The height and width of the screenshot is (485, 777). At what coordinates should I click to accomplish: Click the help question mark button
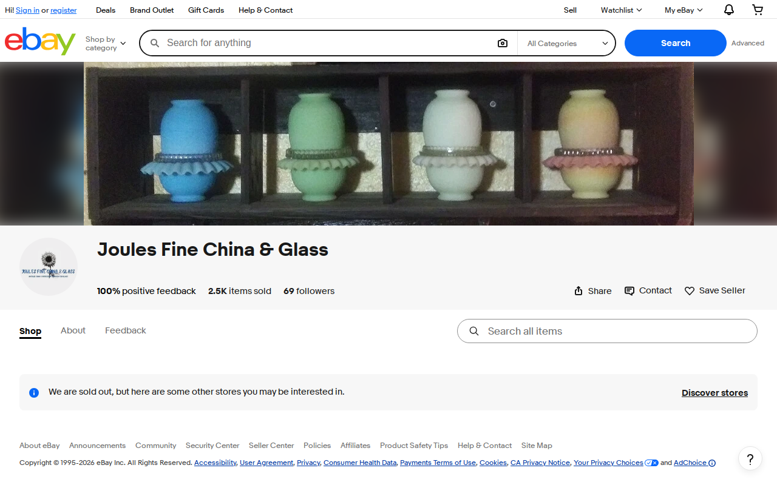(750, 459)
